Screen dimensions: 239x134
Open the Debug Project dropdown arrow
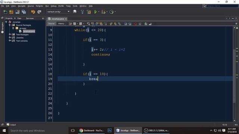pos(107,12)
